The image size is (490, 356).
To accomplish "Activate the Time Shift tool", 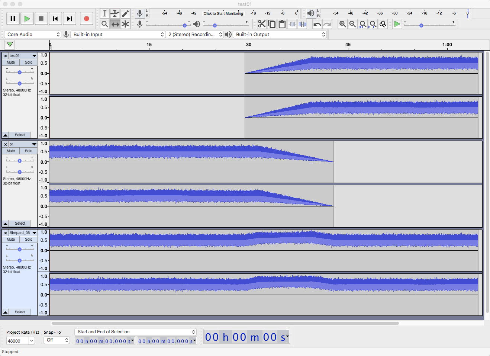I will tap(115, 24).
